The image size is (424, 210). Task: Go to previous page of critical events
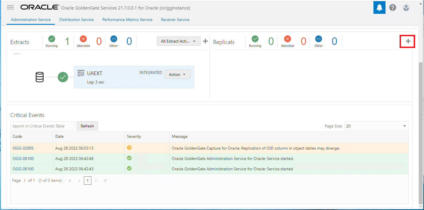coord(79,181)
